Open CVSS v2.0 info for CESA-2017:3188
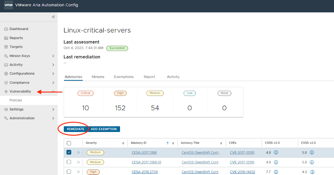The image size is (334, 175). point(312,152)
